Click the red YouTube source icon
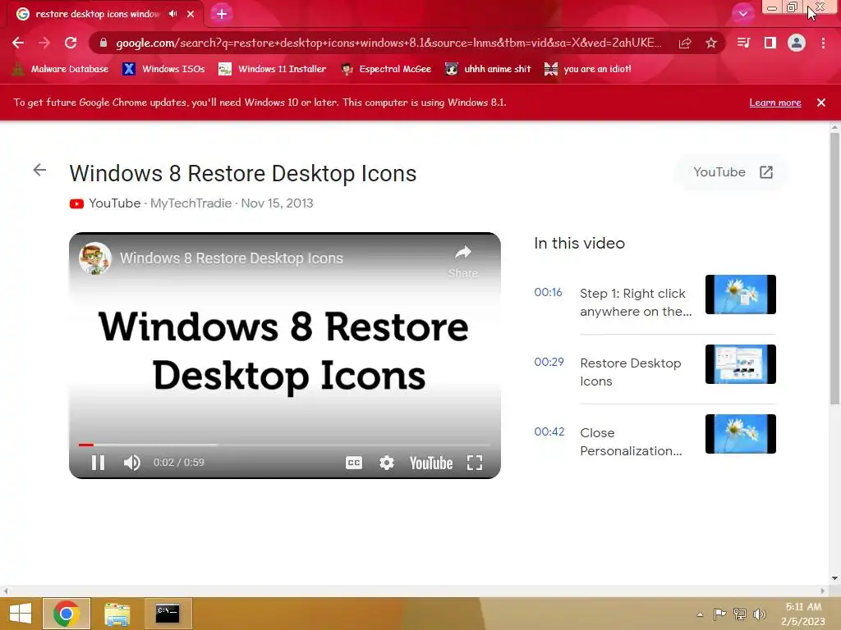The width and height of the screenshot is (841, 630). tap(76, 203)
